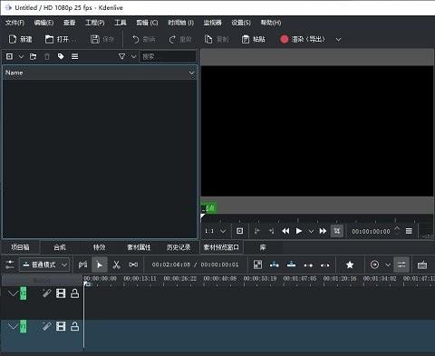Open the 文件(F) File menu

pos(14,23)
